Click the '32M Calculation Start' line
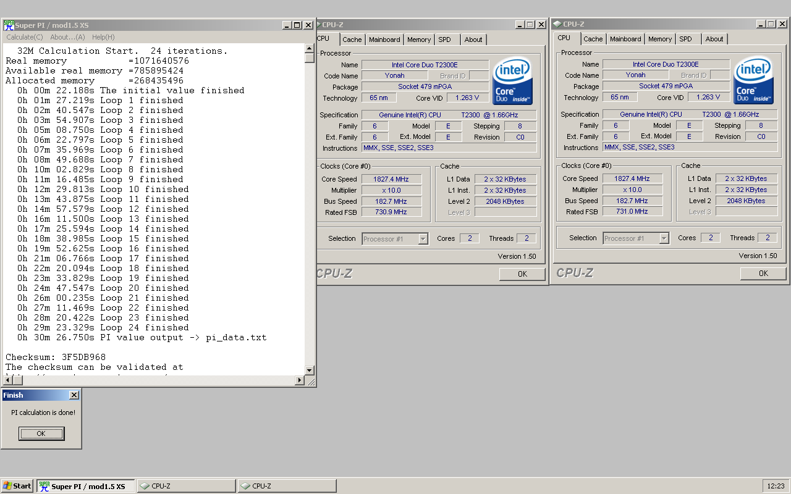This screenshot has width=791, height=494. pyautogui.click(x=122, y=51)
